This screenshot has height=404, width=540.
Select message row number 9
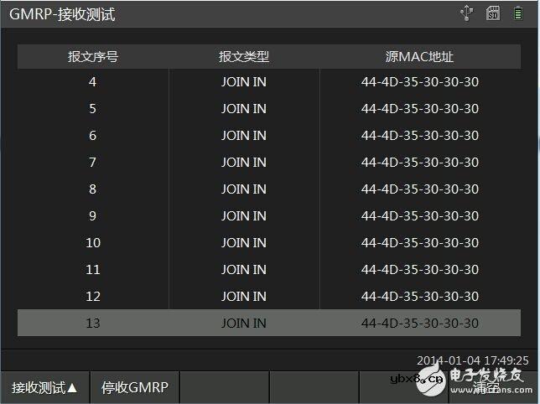(269, 216)
